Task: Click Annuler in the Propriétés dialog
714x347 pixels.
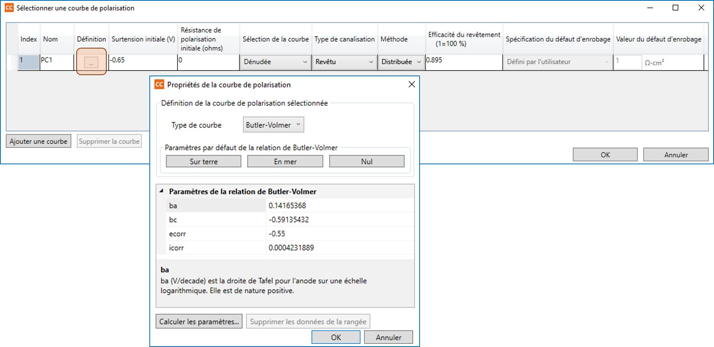Action: pos(388,337)
